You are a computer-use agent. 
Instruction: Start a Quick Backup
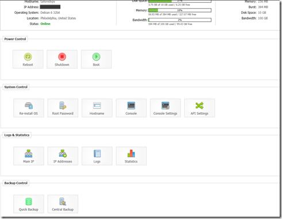tap(29, 204)
